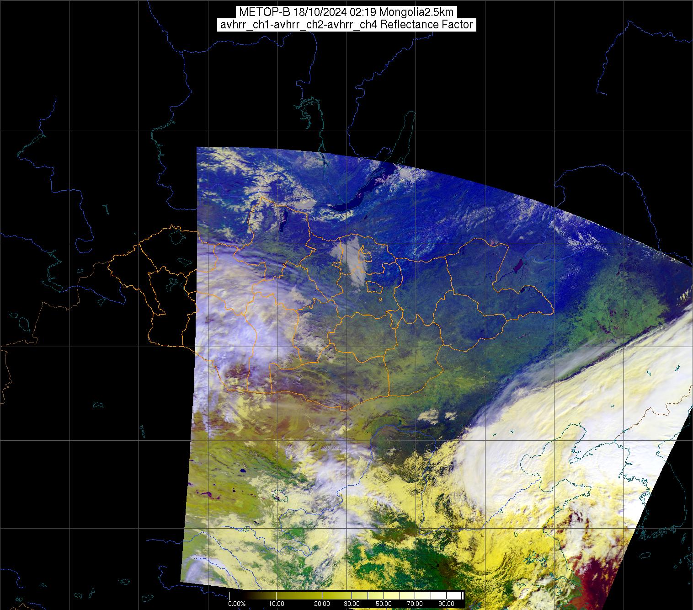Image resolution: width=693 pixels, height=610 pixels.
Task: Click the avhrr_ch1-avhrr_ch2-avhrr_ch4 Reflectance Factor caption
Action: 346,25
